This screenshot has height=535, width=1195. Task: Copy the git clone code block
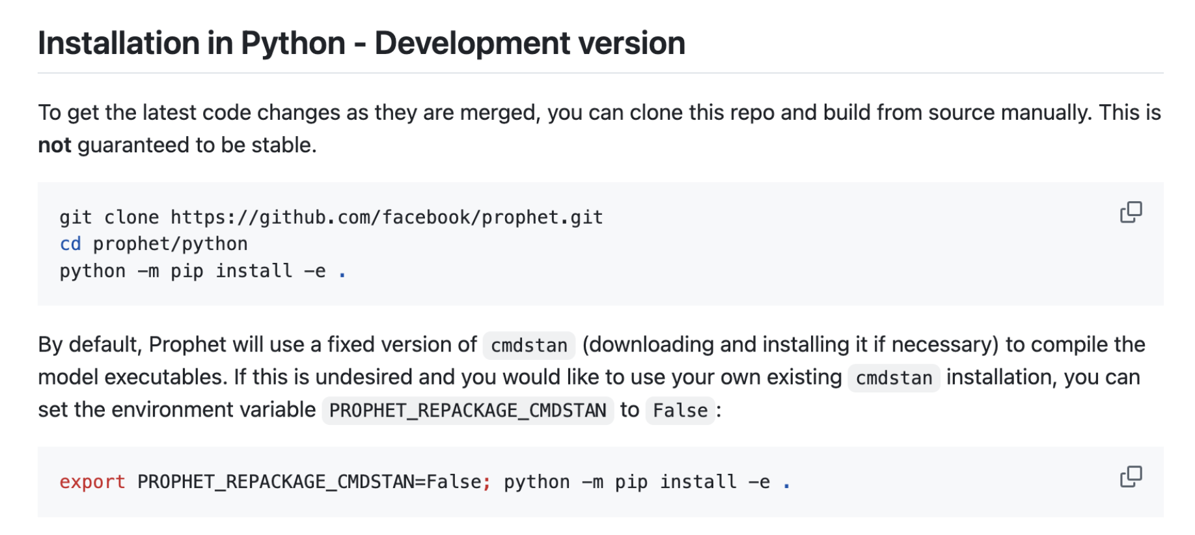(x=1131, y=212)
